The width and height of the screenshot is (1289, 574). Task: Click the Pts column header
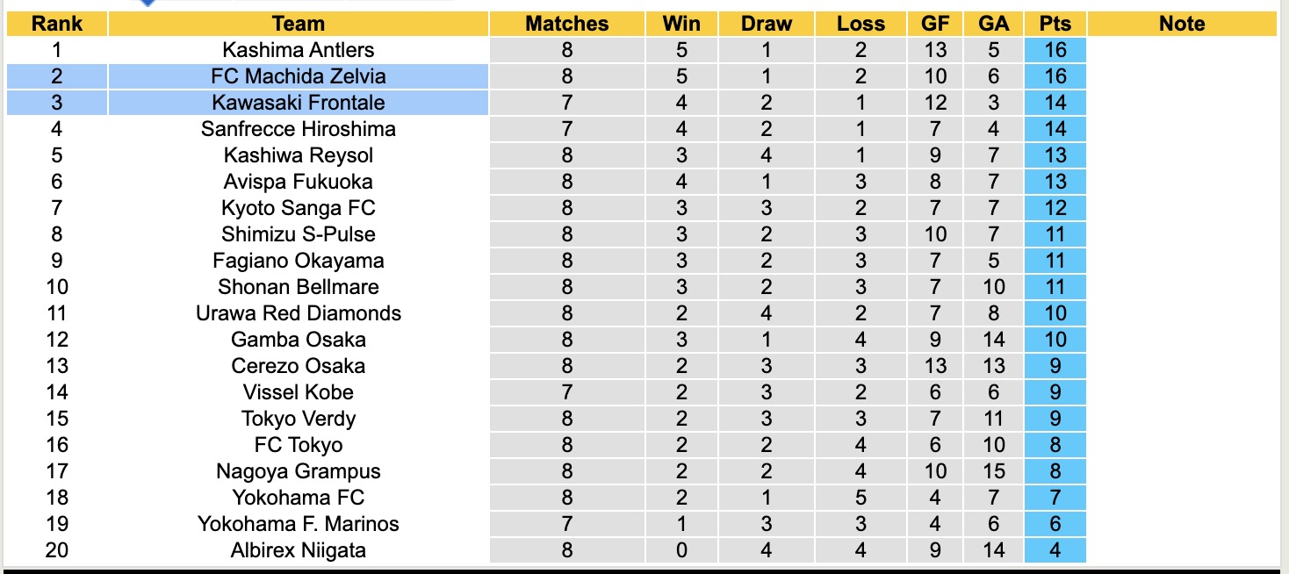point(1055,24)
